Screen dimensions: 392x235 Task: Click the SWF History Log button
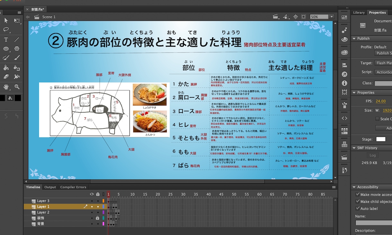click(x=372, y=155)
